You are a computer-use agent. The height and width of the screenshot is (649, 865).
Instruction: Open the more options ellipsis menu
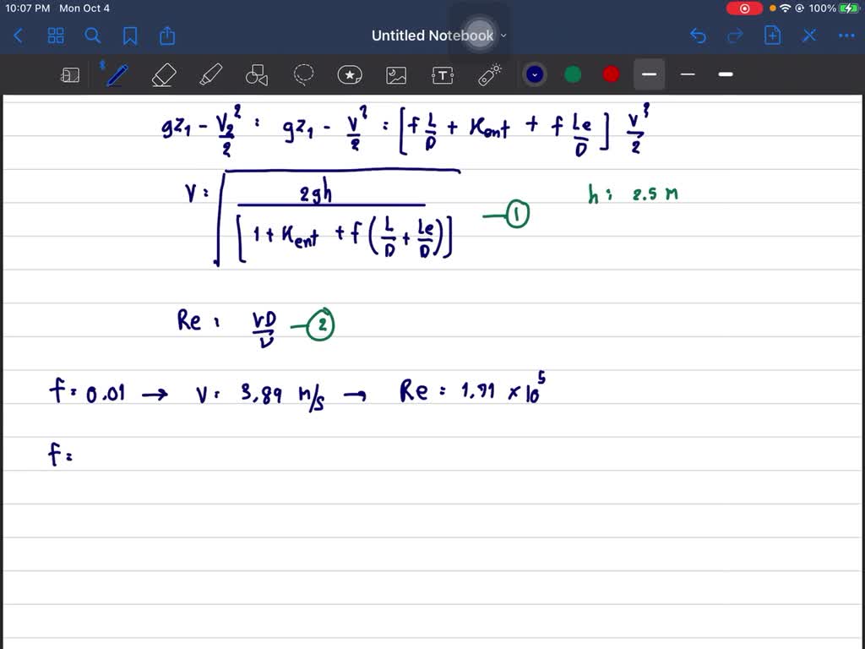coord(846,35)
